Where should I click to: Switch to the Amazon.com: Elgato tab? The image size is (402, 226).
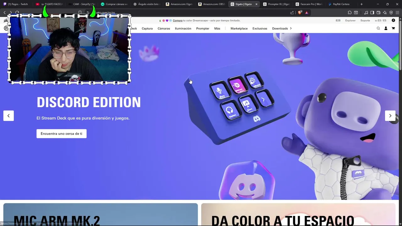click(x=179, y=4)
